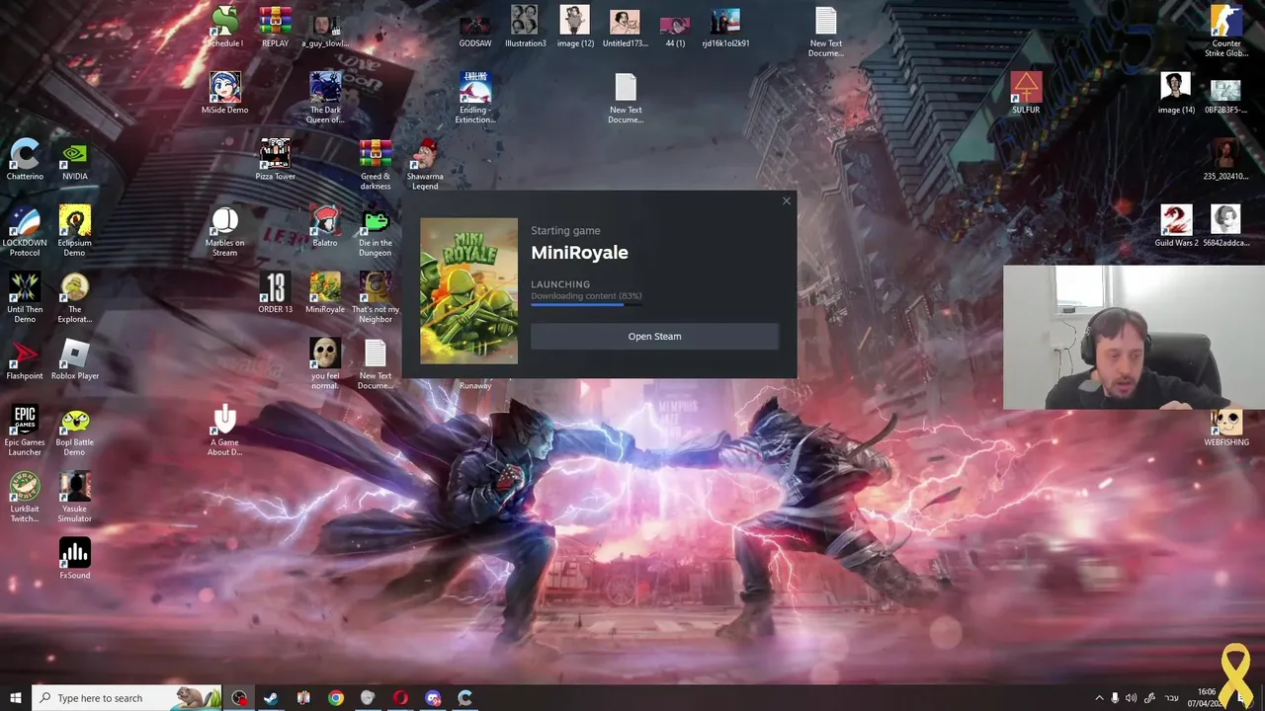This screenshot has width=1265, height=711.
Task: Select the Roblox Player desktop icon
Action: (75, 358)
